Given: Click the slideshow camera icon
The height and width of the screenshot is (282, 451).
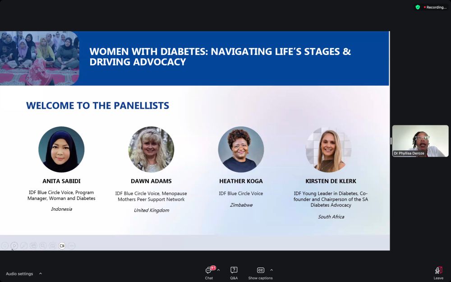Looking at the screenshot, I should (x=62, y=246).
